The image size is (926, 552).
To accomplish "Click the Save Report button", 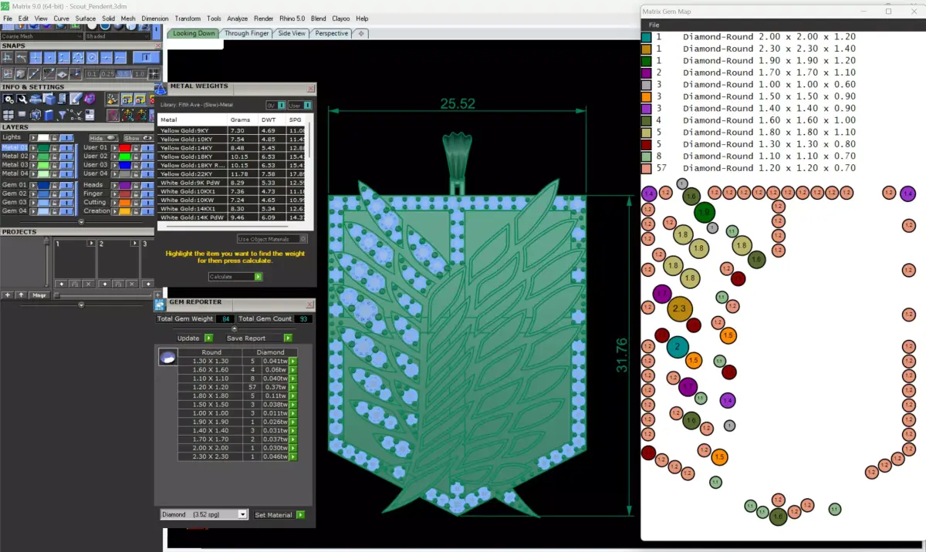I will (259, 338).
